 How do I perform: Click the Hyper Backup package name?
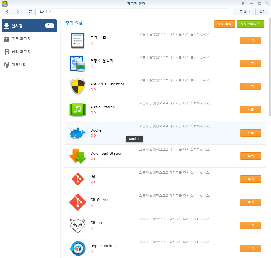[x=103, y=246]
